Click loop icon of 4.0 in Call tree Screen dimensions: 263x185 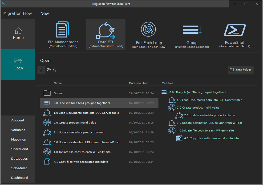[172, 130]
